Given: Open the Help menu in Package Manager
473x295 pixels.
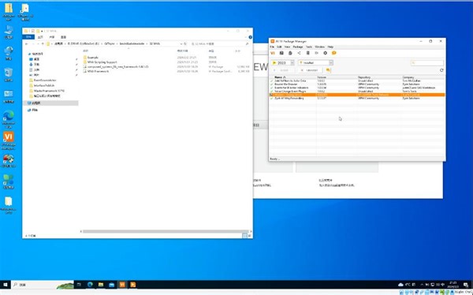Looking at the screenshot, I should (x=330, y=47).
